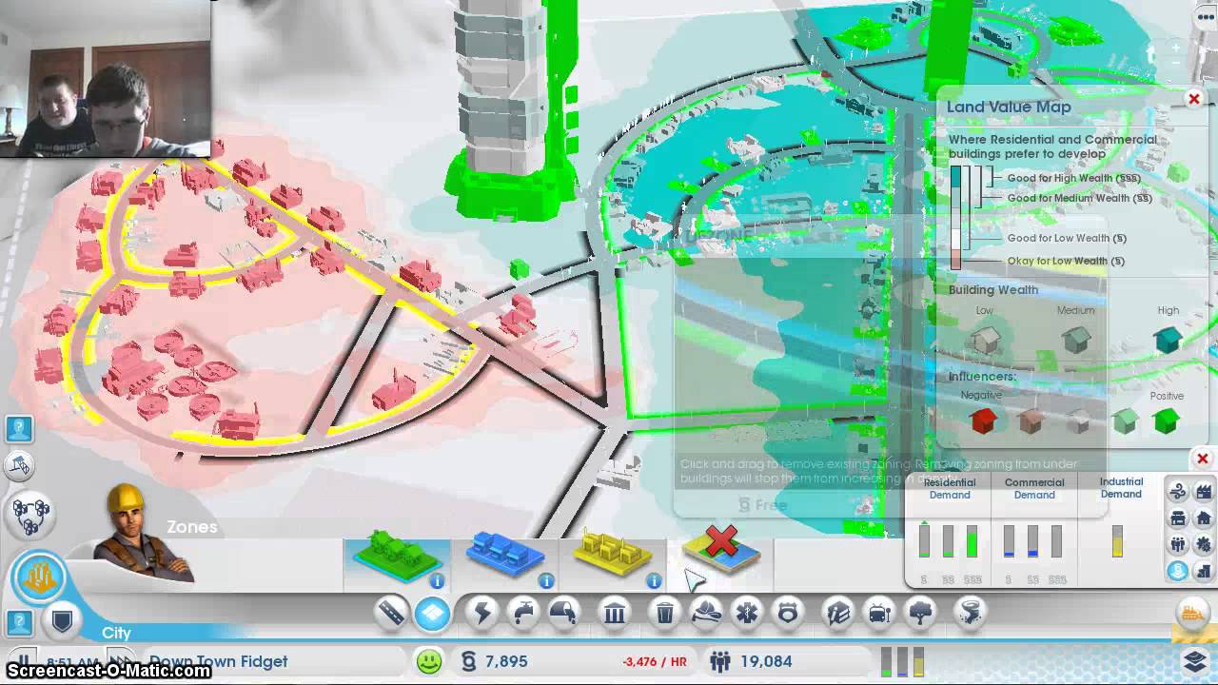Open the Fire service menu

click(706, 614)
